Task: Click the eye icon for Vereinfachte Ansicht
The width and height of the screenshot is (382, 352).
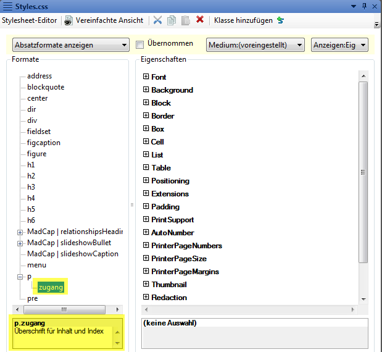Action: coord(69,20)
